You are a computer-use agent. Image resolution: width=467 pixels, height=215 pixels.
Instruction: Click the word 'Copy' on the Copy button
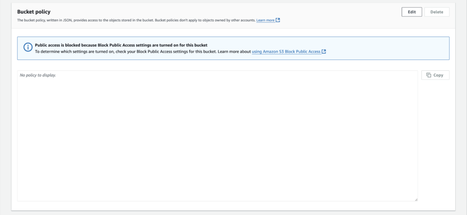pos(438,75)
